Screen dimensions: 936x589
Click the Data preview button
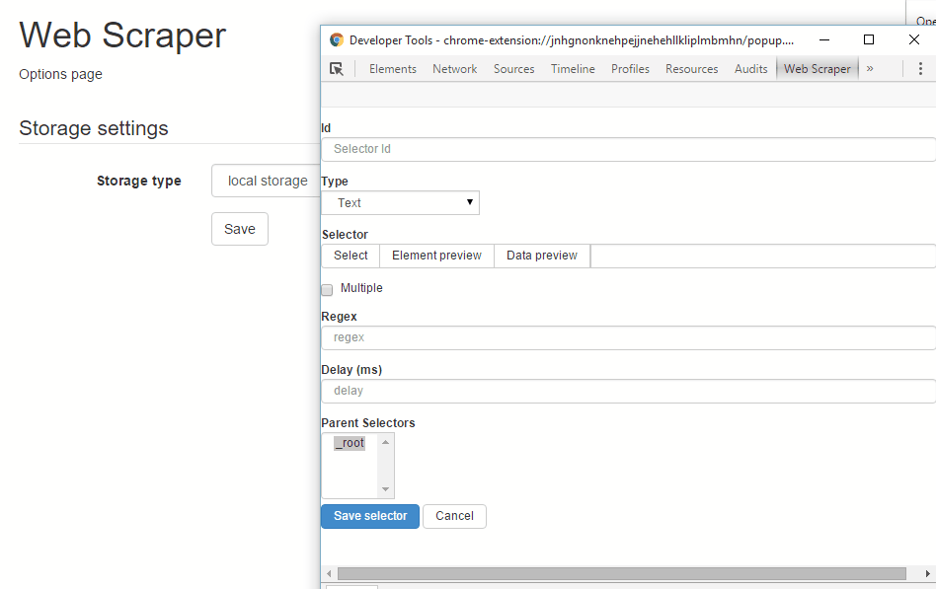(541, 256)
